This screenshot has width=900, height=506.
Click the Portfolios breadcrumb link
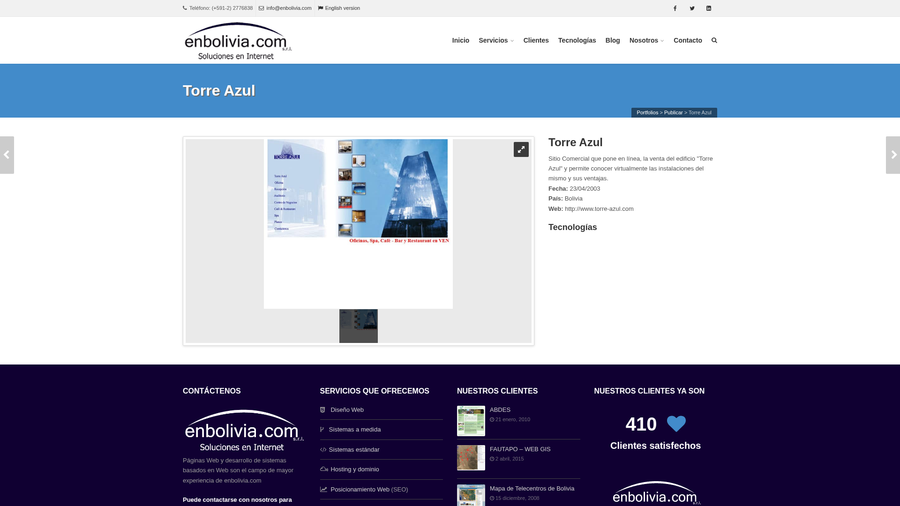click(647, 112)
